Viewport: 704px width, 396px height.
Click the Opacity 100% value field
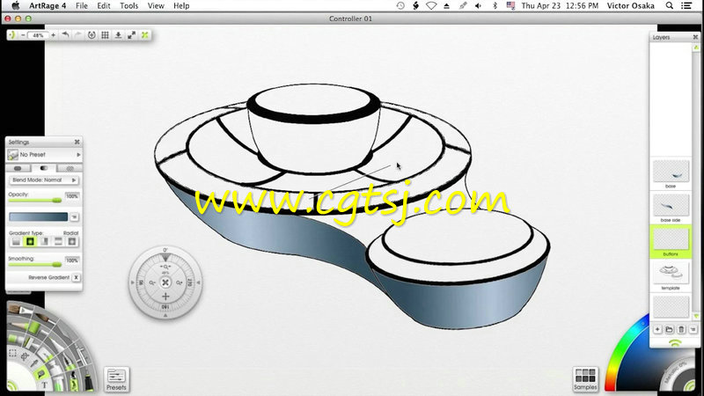tap(72, 195)
